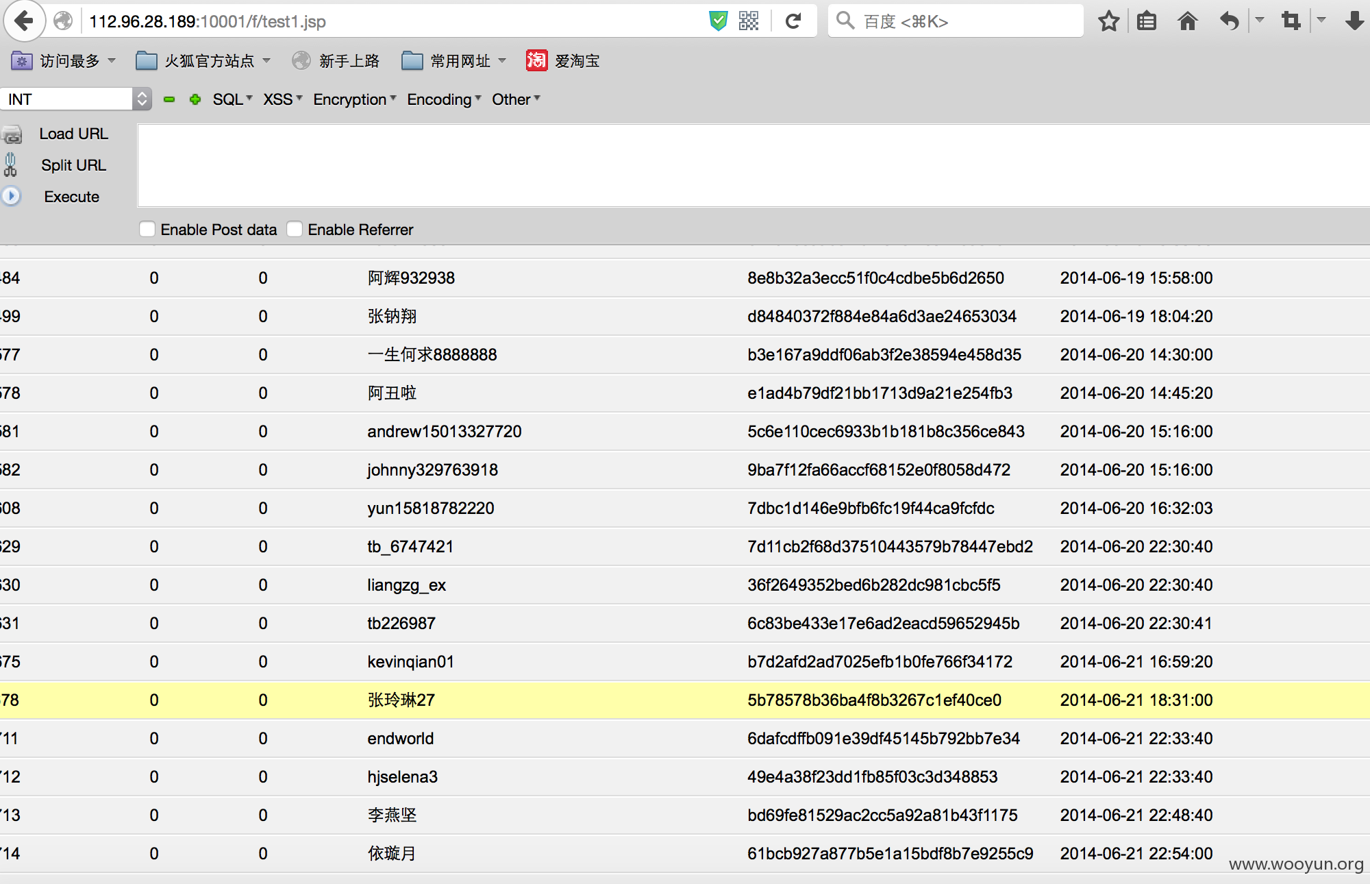The height and width of the screenshot is (884, 1370).
Task: Open the Encoding menu
Action: click(x=444, y=99)
